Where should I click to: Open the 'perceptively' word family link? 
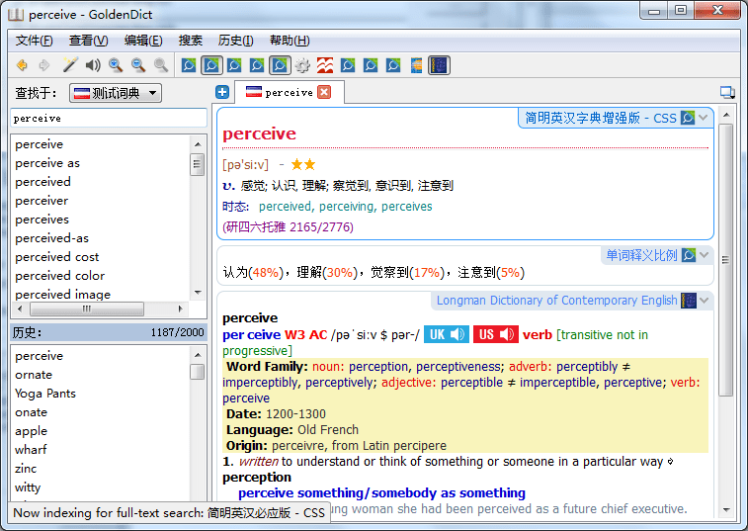tap(339, 382)
